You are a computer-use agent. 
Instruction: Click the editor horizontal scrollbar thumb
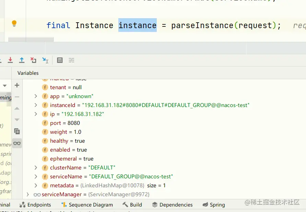tap(31, 39)
